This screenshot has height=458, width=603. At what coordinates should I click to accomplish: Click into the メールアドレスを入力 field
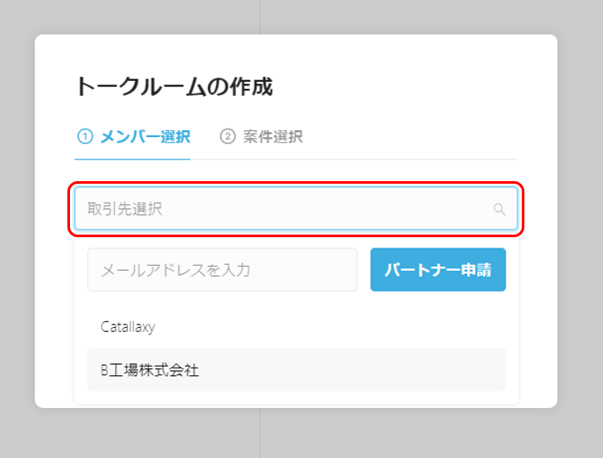click(x=222, y=269)
